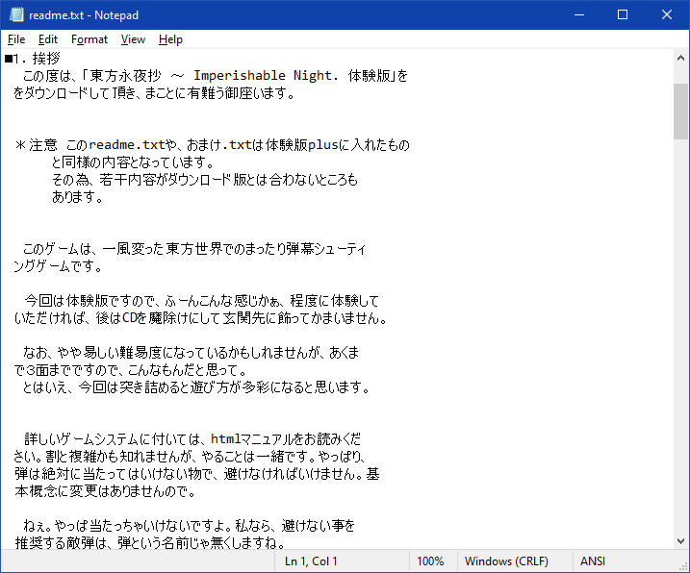
Task: Click the line '本概念に変更はありませんので。'
Action: (105, 490)
